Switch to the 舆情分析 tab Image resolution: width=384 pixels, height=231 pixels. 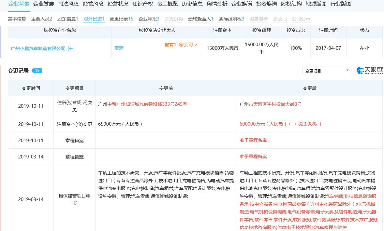pyautogui.click(x=217, y=4)
